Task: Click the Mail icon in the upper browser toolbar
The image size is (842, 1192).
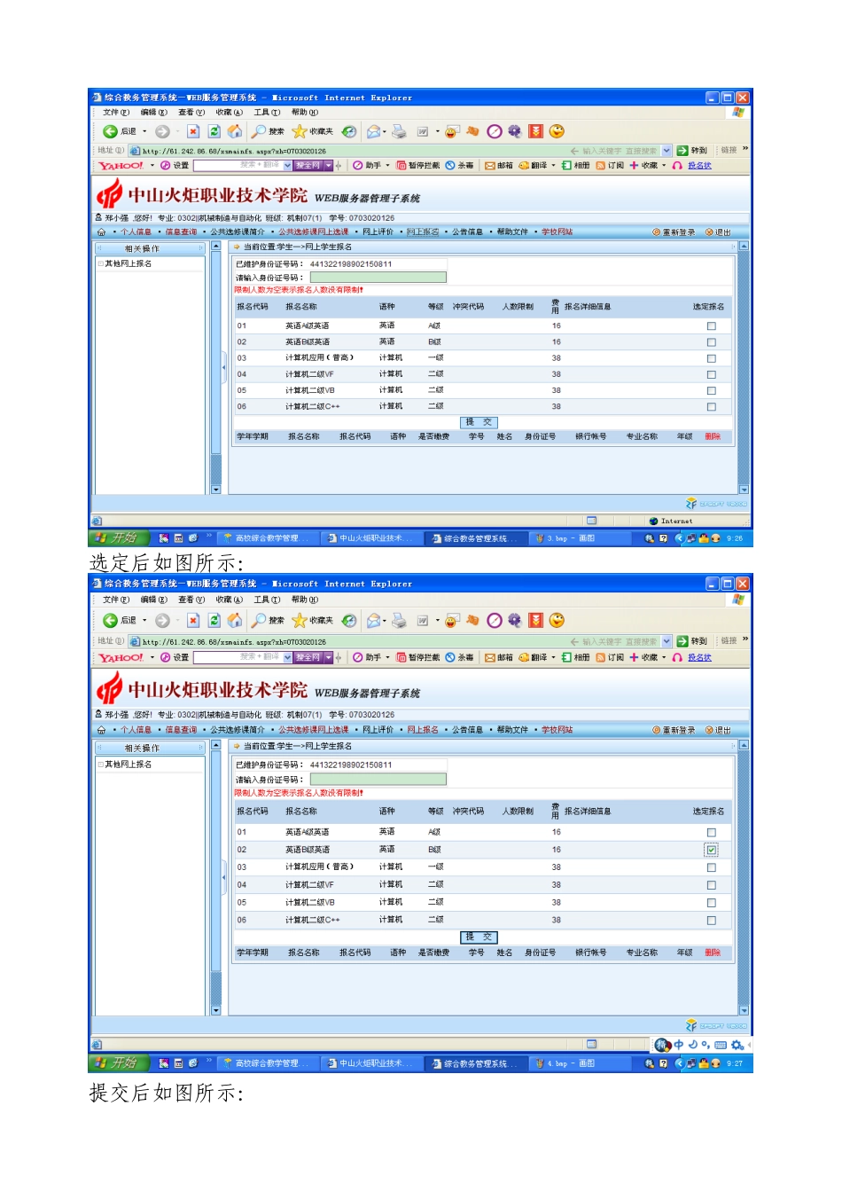Action: (x=374, y=131)
